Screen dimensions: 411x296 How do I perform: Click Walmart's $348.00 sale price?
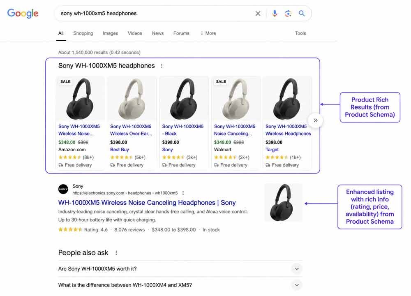222,142
